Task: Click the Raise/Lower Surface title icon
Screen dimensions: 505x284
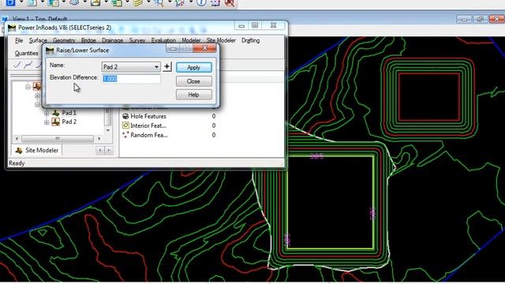Action: pyautogui.click(x=50, y=50)
